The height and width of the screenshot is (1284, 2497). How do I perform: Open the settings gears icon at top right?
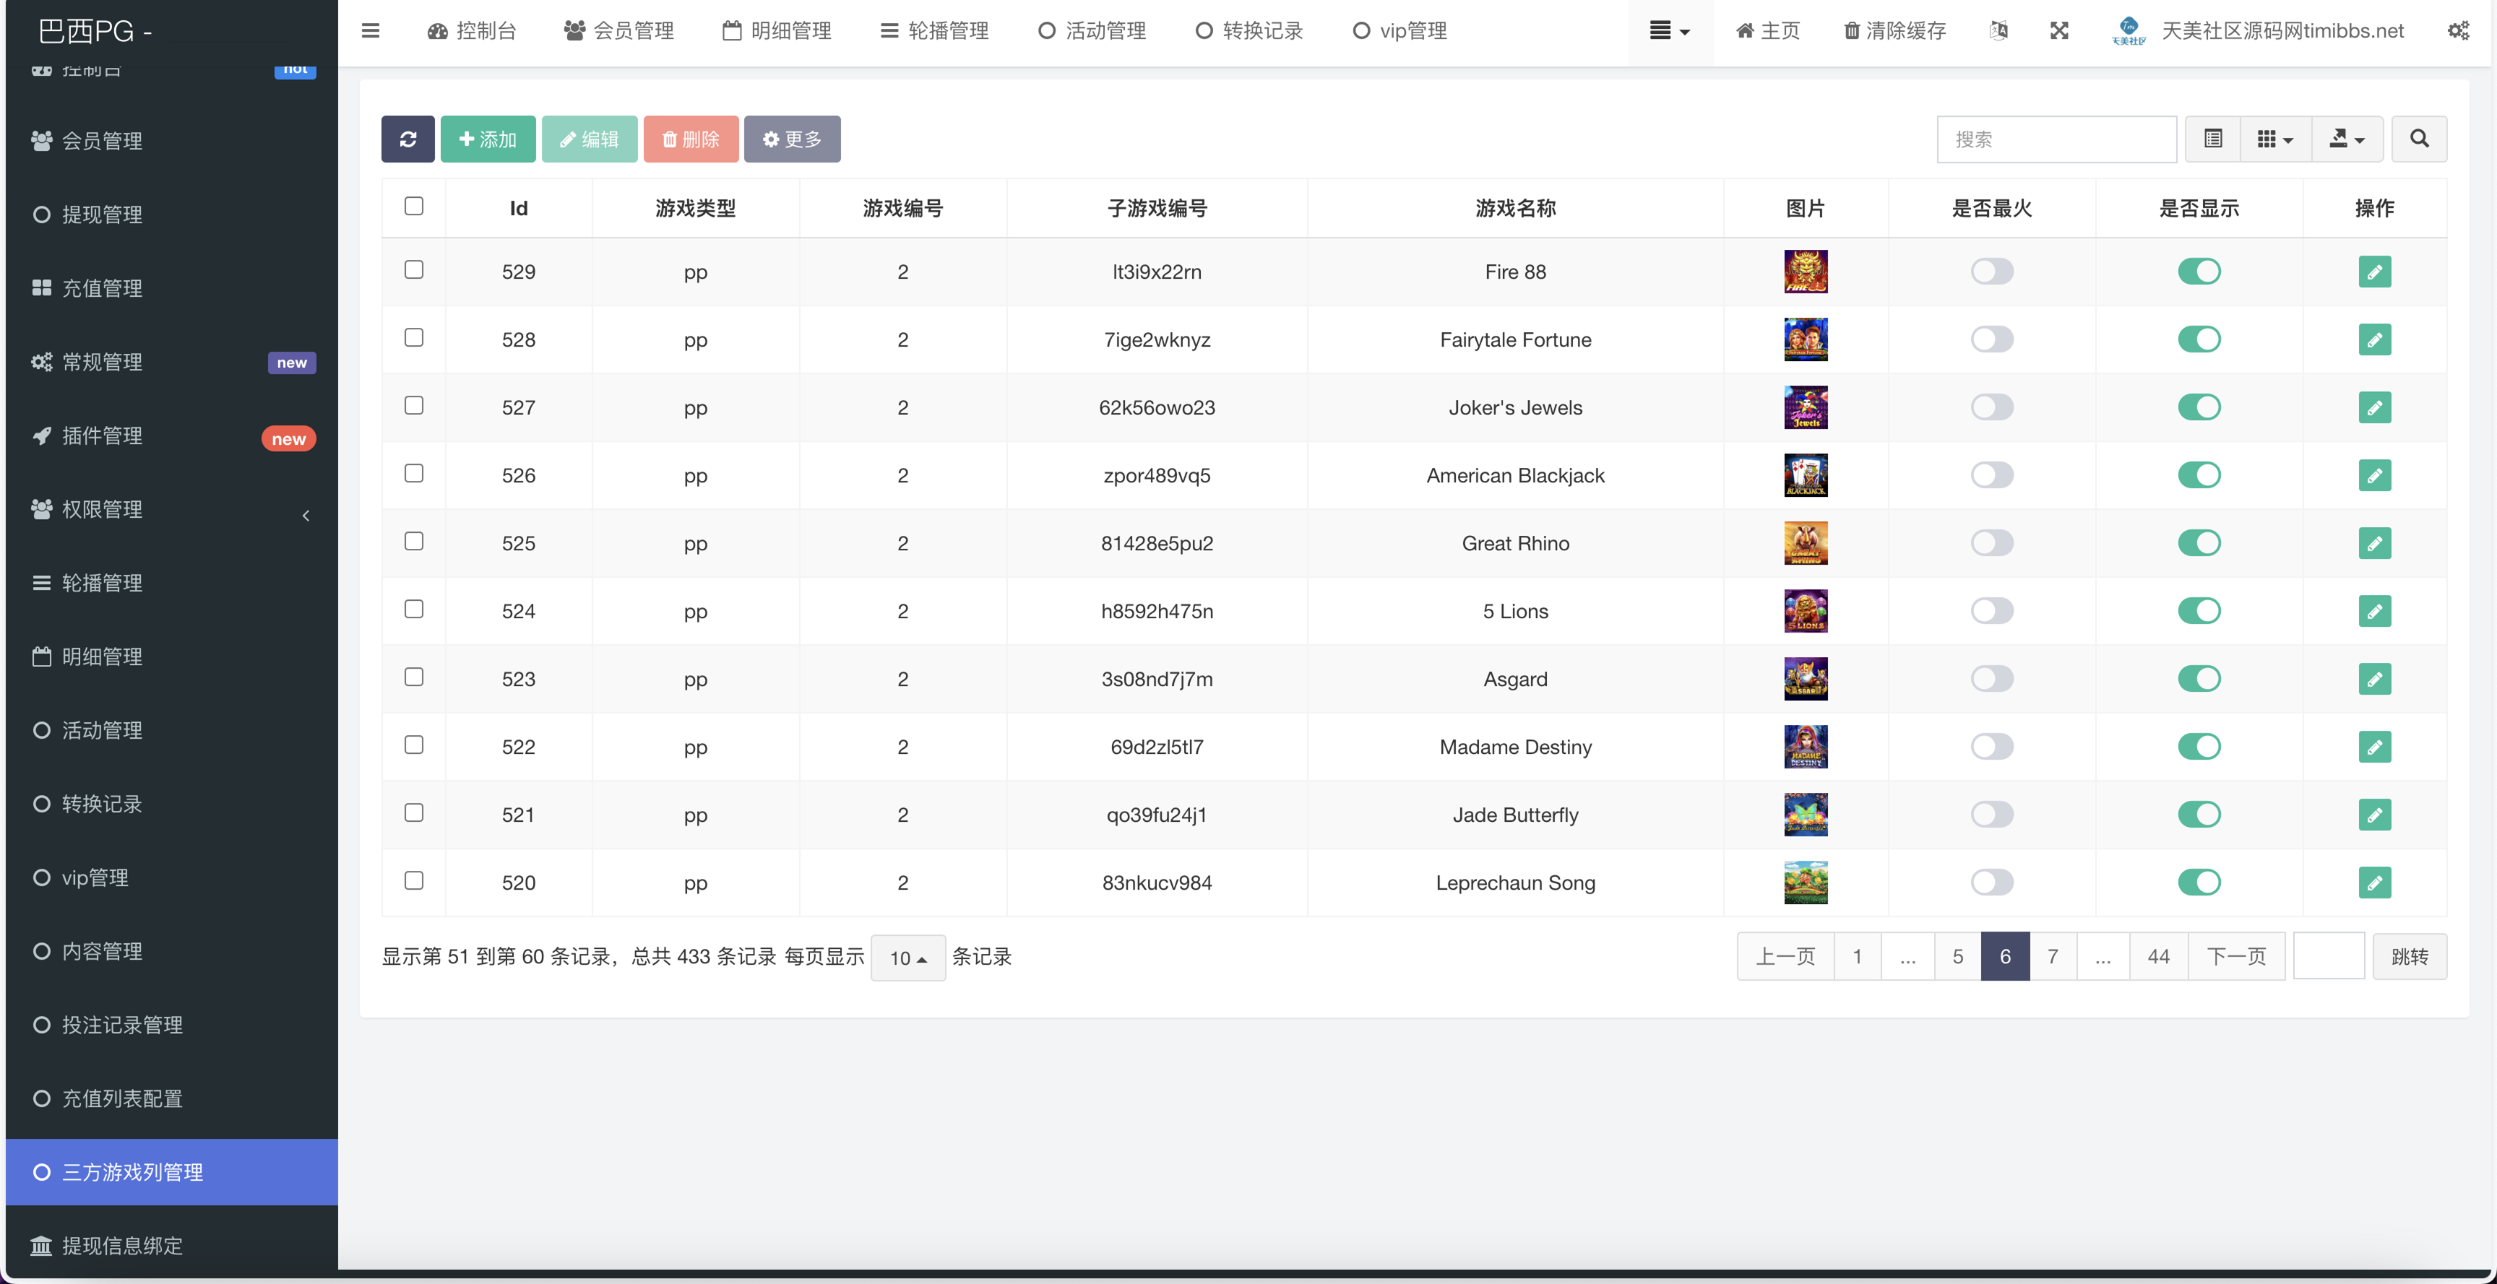[2457, 31]
